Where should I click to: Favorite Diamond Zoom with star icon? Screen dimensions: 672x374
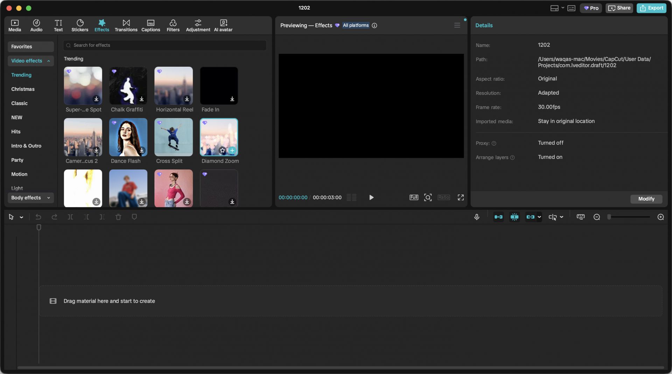coord(222,150)
